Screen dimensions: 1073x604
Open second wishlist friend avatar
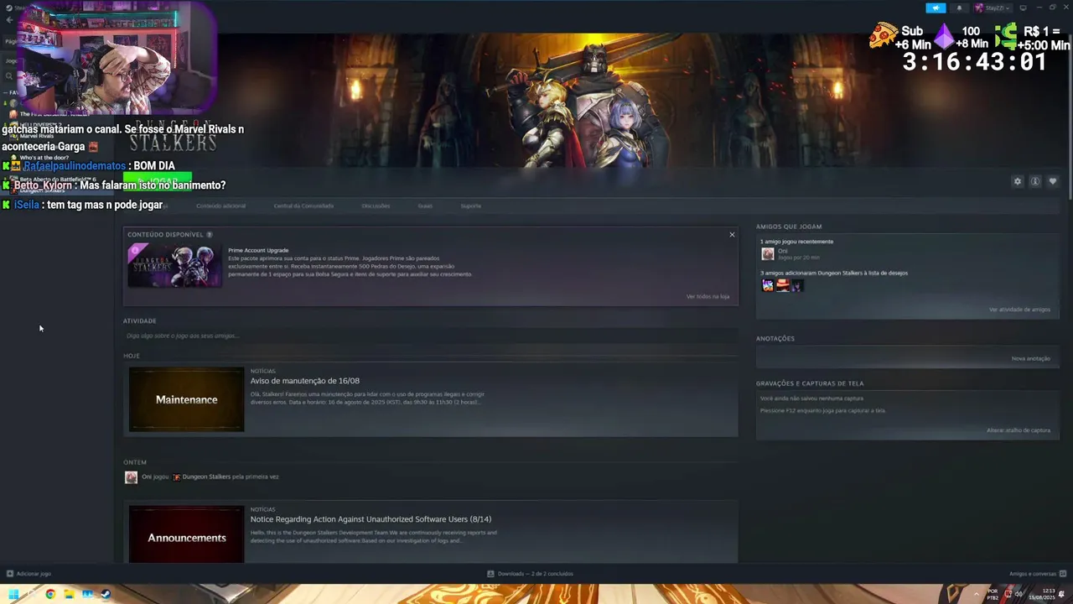click(782, 285)
